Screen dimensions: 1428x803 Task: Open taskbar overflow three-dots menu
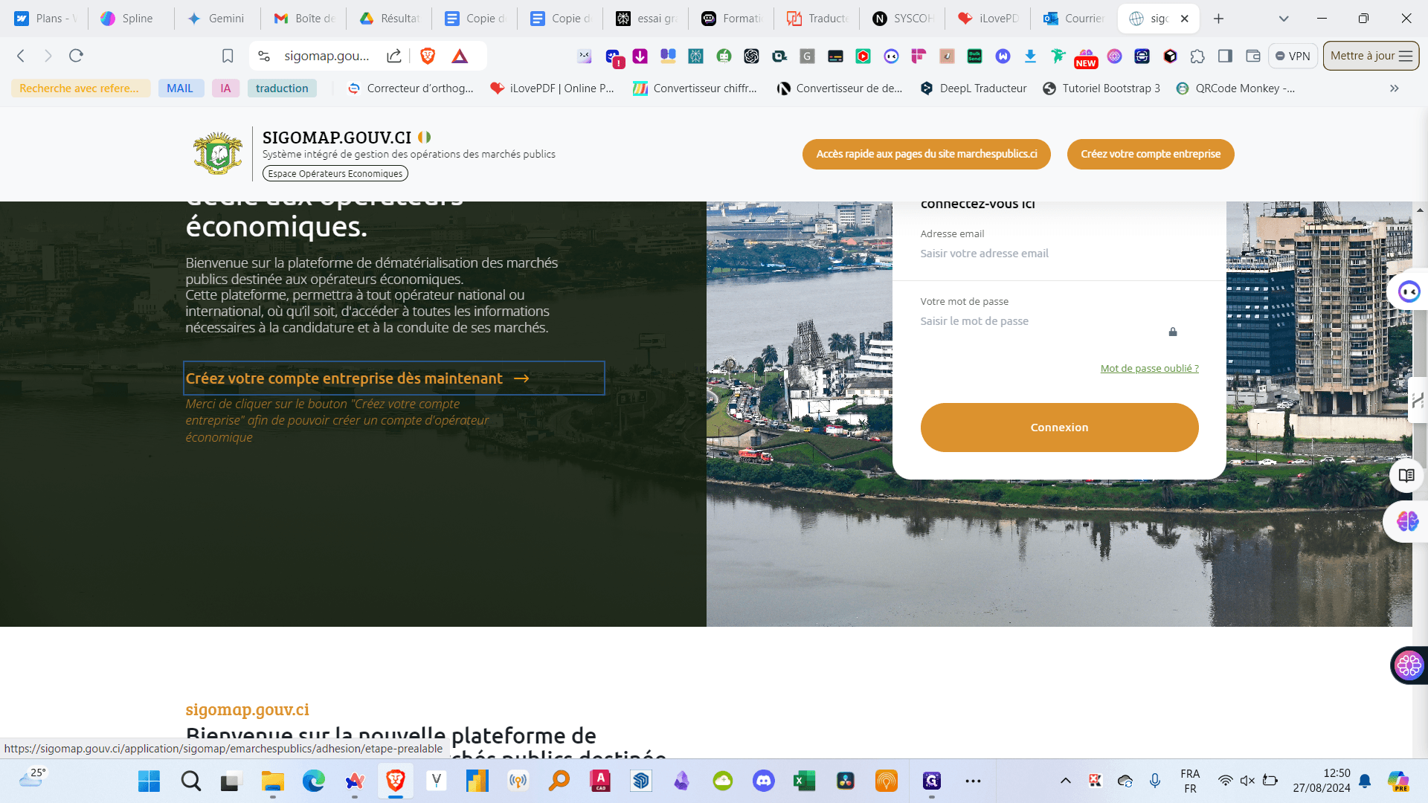coord(973,781)
